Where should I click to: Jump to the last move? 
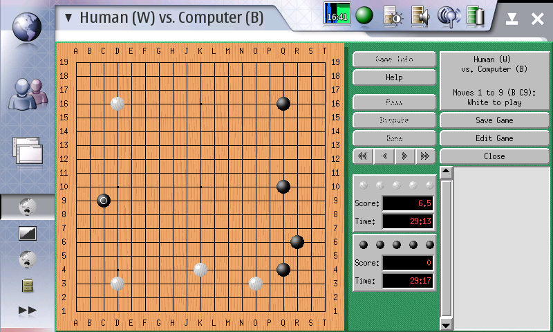coord(426,156)
